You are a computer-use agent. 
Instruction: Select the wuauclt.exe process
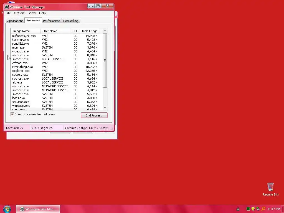pyautogui.click(x=55, y=51)
